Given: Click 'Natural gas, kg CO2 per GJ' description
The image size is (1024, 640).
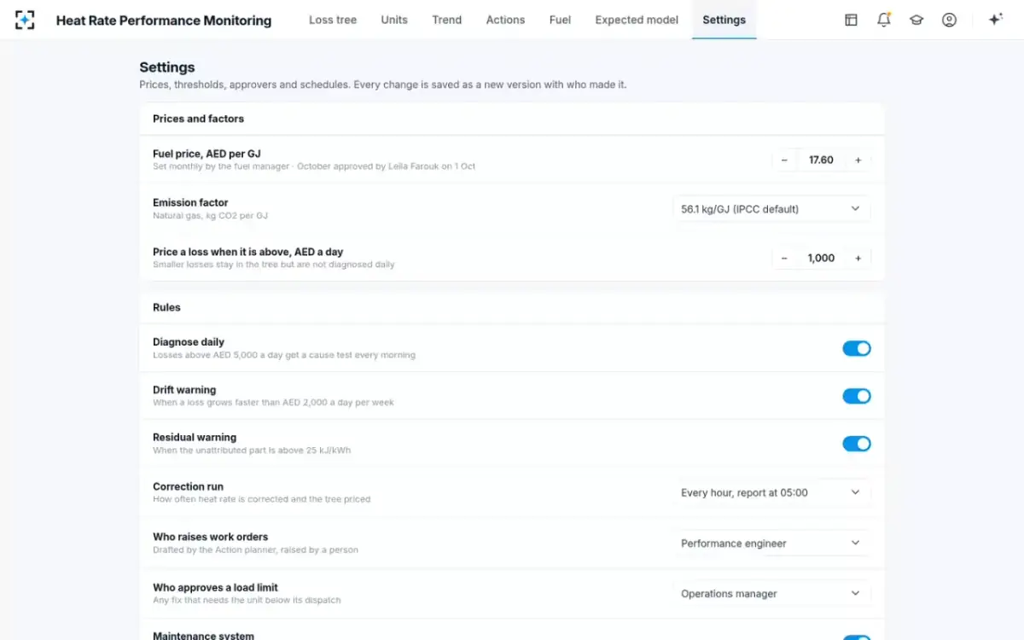Looking at the screenshot, I should [x=210, y=216].
